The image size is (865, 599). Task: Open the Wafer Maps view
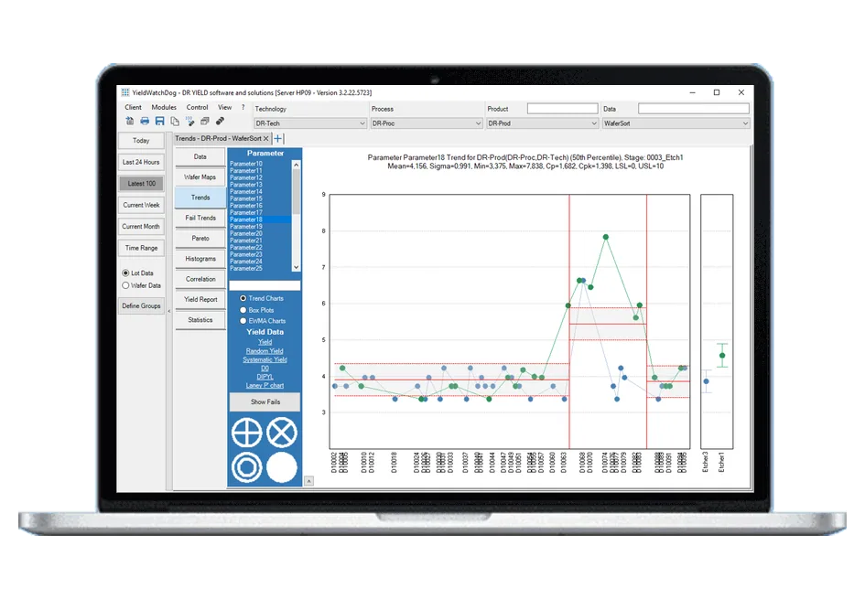[200, 177]
